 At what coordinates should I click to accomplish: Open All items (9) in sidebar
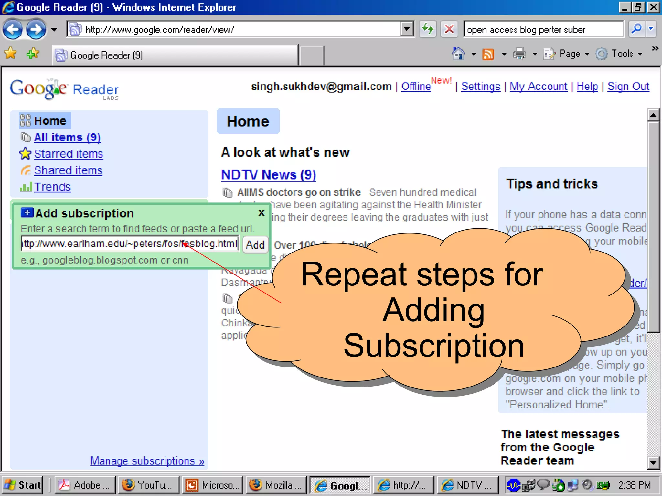point(67,138)
